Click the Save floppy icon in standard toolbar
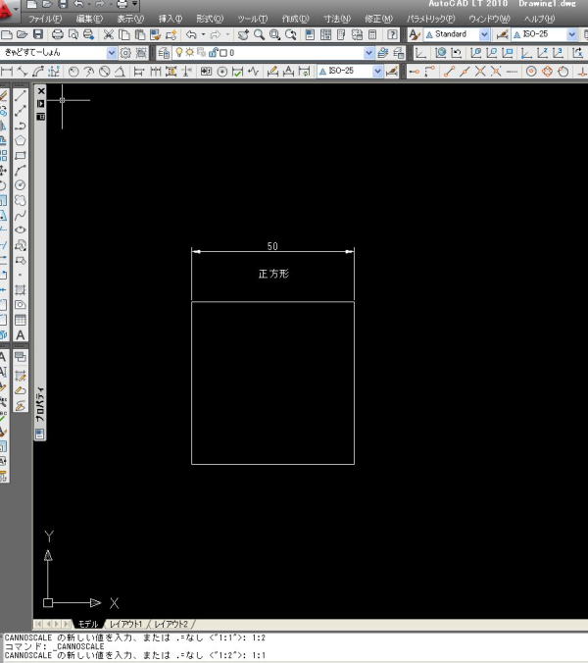 click(x=38, y=34)
